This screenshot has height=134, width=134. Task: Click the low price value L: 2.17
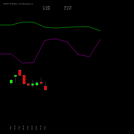tap(68, 9)
